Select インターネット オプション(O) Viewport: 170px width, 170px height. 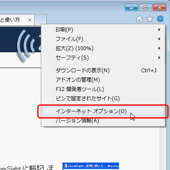103,111
